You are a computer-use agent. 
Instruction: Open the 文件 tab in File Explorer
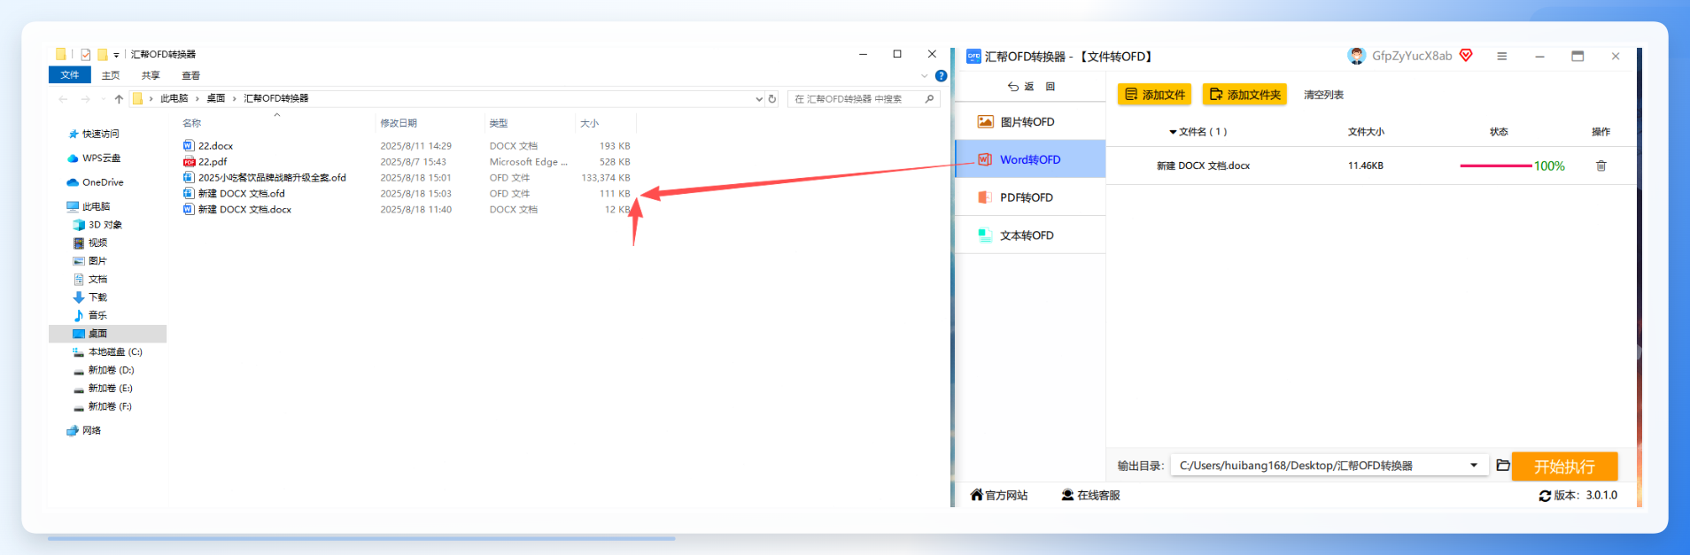tap(70, 75)
